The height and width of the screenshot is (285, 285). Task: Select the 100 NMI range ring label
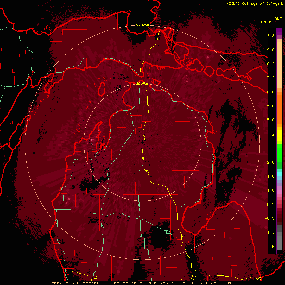(x=142, y=25)
